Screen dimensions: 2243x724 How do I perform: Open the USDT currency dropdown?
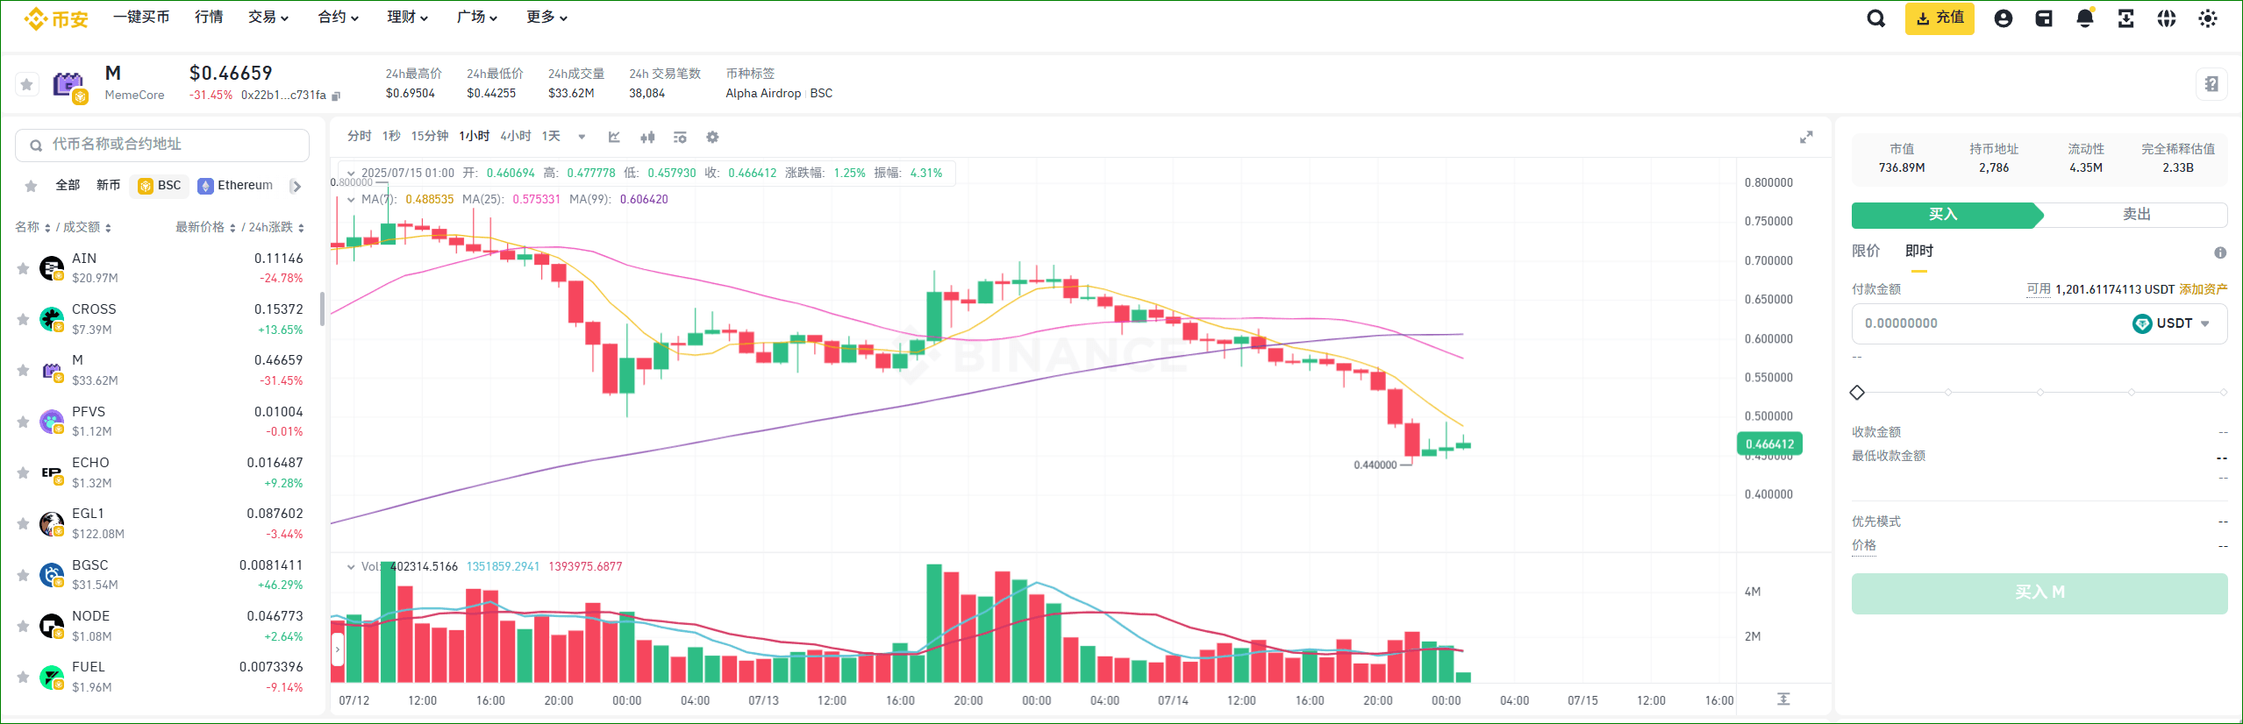pos(2171,323)
